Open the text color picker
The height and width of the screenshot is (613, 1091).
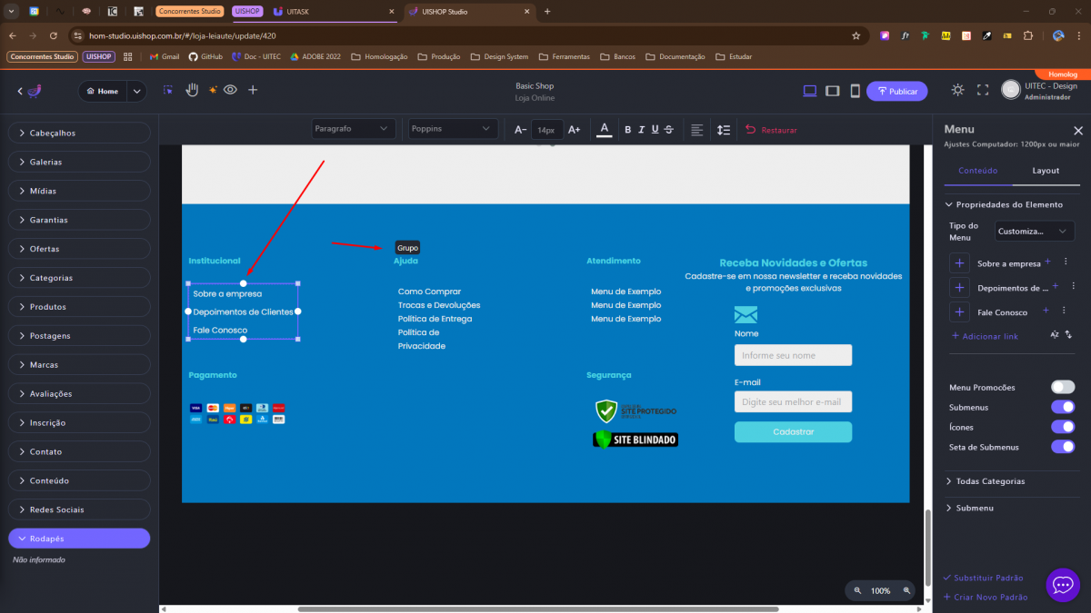pos(604,129)
